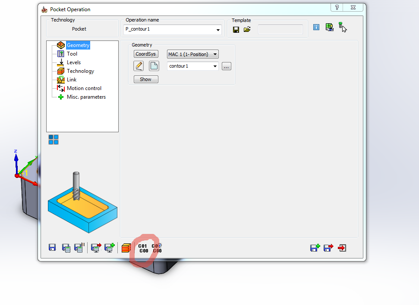Click the blue info icon

tap(316, 27)
